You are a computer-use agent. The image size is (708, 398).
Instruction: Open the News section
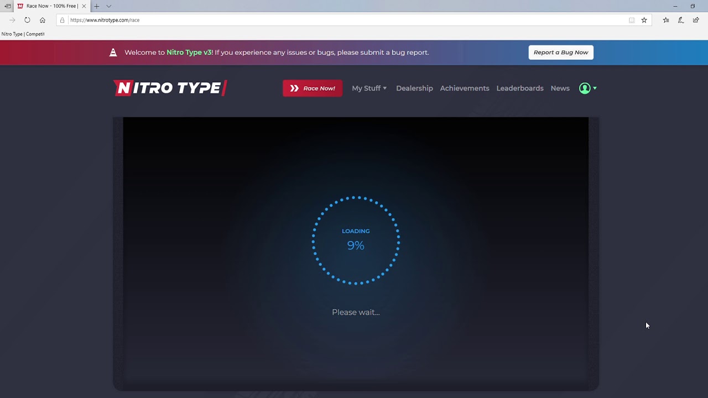click(x=560, y=88)
